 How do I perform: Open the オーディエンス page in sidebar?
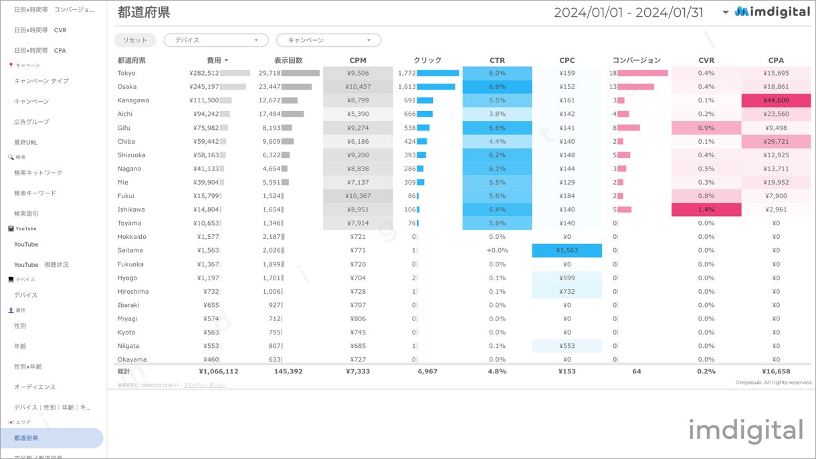pos(35,387)
